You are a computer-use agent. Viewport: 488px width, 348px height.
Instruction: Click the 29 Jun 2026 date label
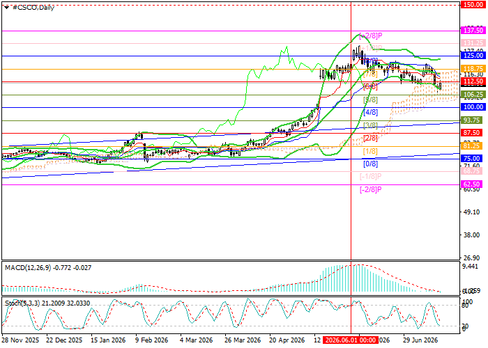[420, 340]
